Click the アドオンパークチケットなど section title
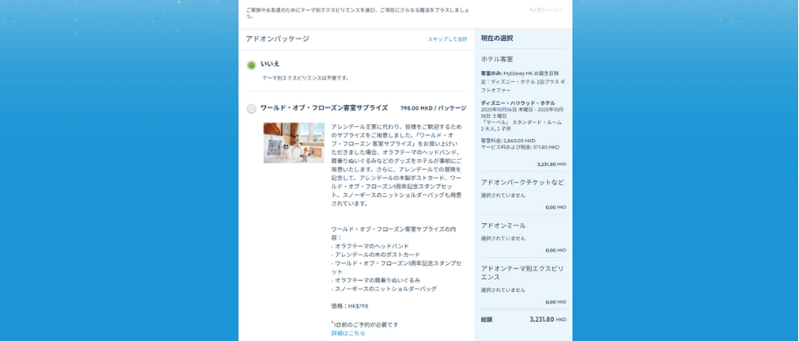 click(522, 182)
